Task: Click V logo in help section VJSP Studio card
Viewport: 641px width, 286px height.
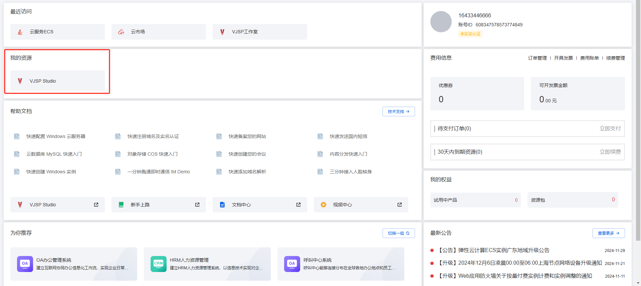Action: pos(20,205)
